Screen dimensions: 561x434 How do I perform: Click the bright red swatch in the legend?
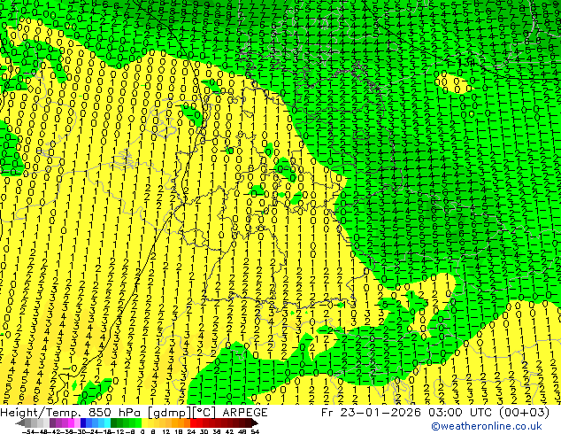pyautogui.click(x=193, y=422)
